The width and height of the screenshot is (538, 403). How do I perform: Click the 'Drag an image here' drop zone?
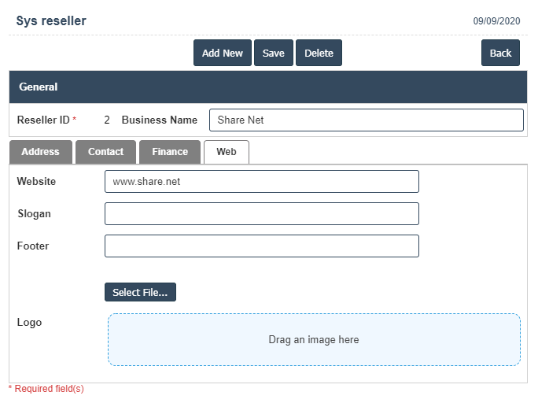314,340
